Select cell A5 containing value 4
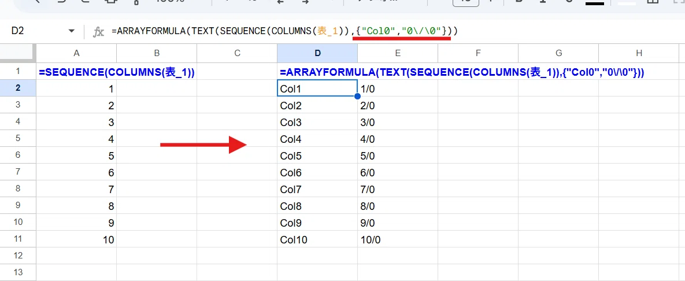 (76, 139)
